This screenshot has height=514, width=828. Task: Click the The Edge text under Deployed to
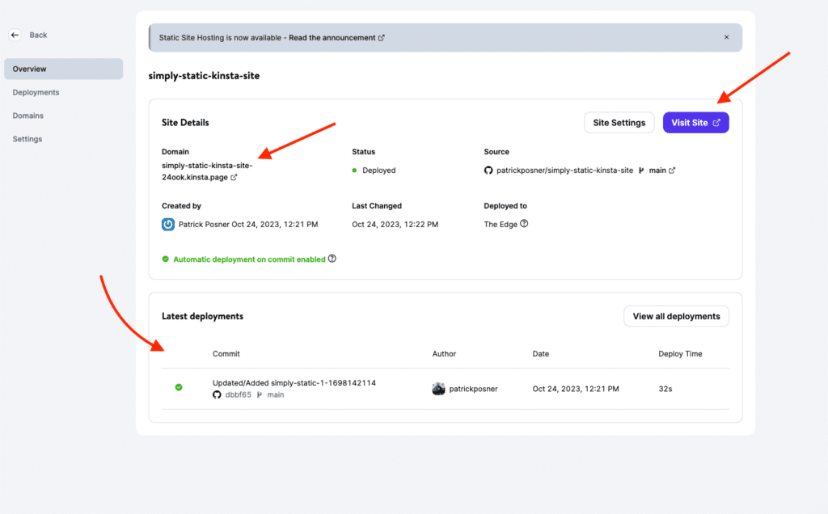tap(501, 225)
